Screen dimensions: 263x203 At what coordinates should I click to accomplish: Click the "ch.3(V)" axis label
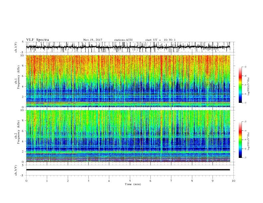coord(16,170)
